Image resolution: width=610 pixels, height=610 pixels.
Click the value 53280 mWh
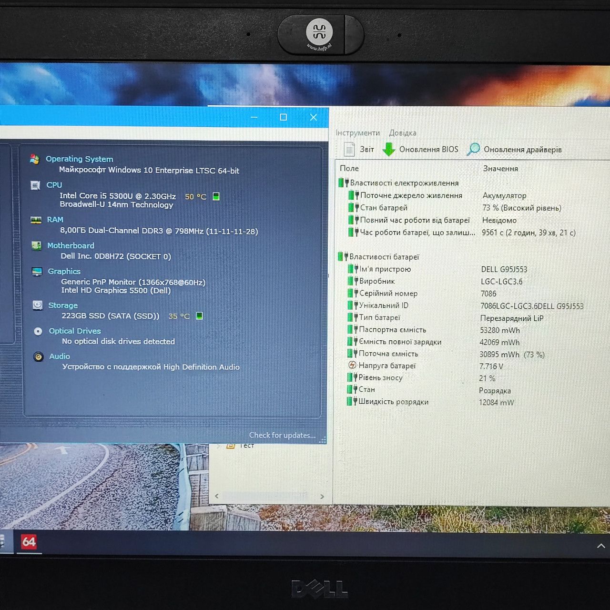point(499,330)
